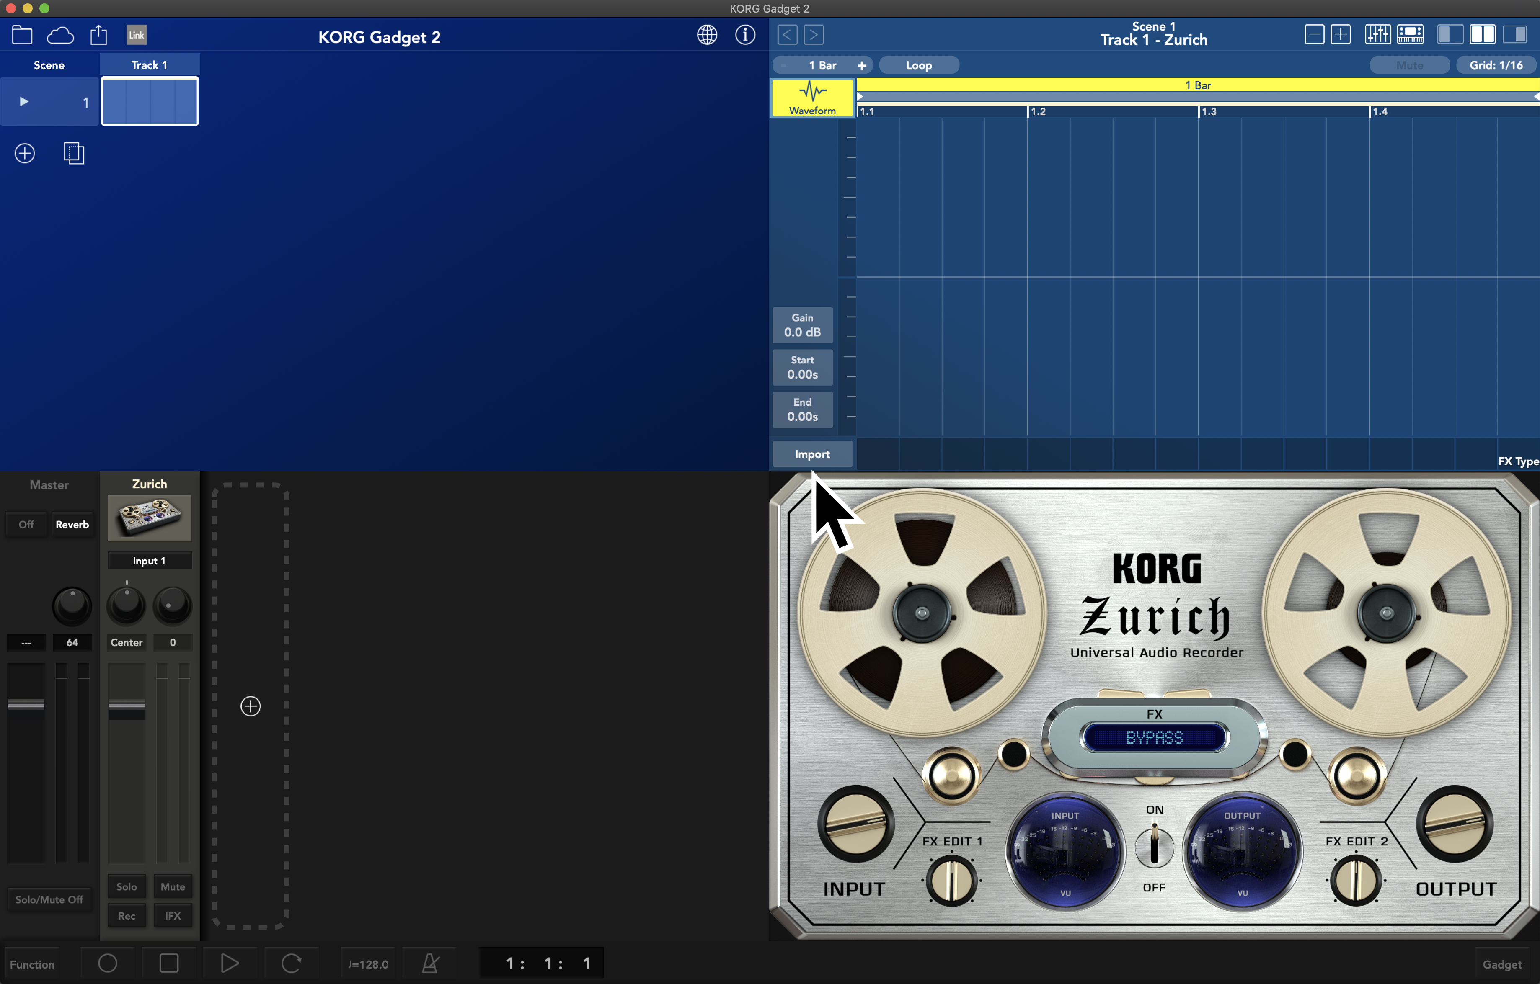Go to previous track arrow

(x=787, y=34)
